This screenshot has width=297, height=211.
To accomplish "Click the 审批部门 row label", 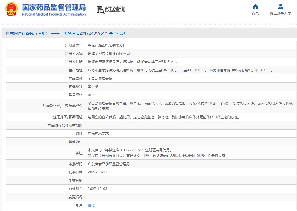I will (x=75, y=164).
